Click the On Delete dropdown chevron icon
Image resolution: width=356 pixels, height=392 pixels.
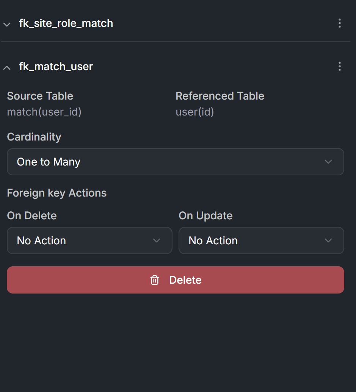[157, 241]
